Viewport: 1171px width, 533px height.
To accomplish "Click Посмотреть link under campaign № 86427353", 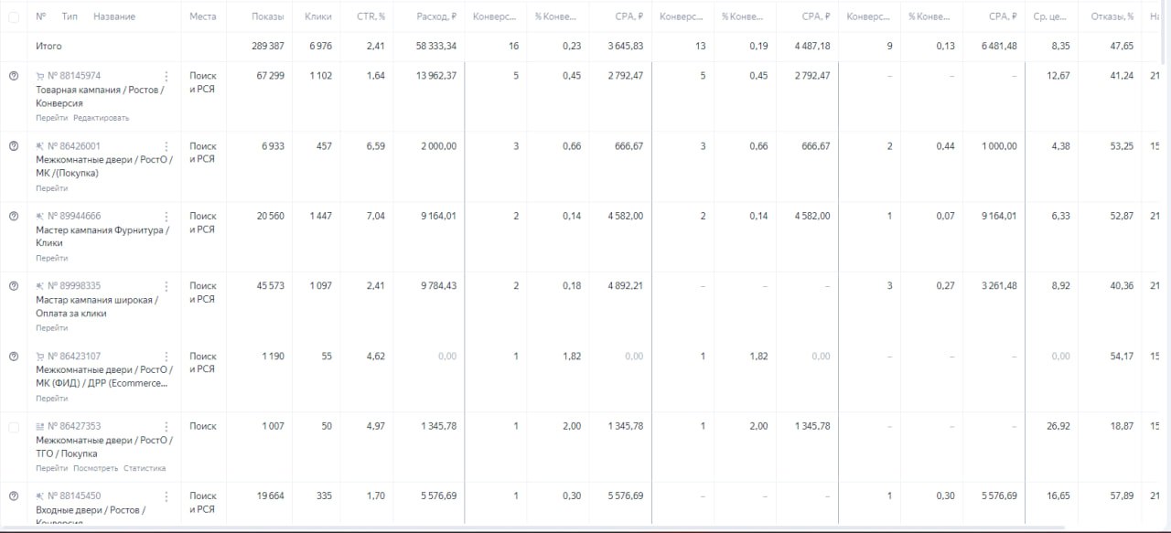I will 96,469.
